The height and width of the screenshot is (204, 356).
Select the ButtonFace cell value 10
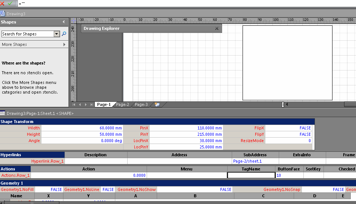click(290, 175)
